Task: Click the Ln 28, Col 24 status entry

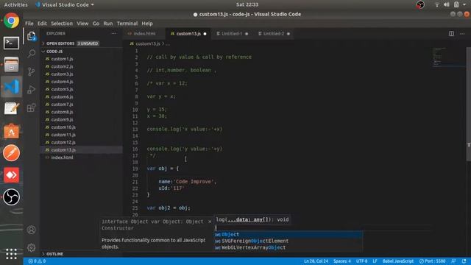Action: tap(316, 261)
